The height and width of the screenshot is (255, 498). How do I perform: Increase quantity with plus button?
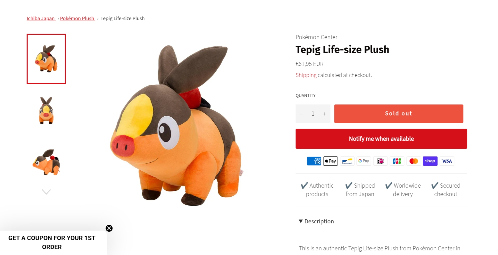(x=325, y=114)
